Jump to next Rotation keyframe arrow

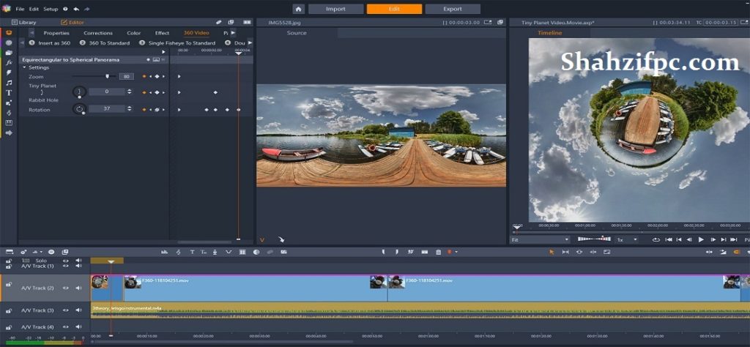(x=163, y=110)
